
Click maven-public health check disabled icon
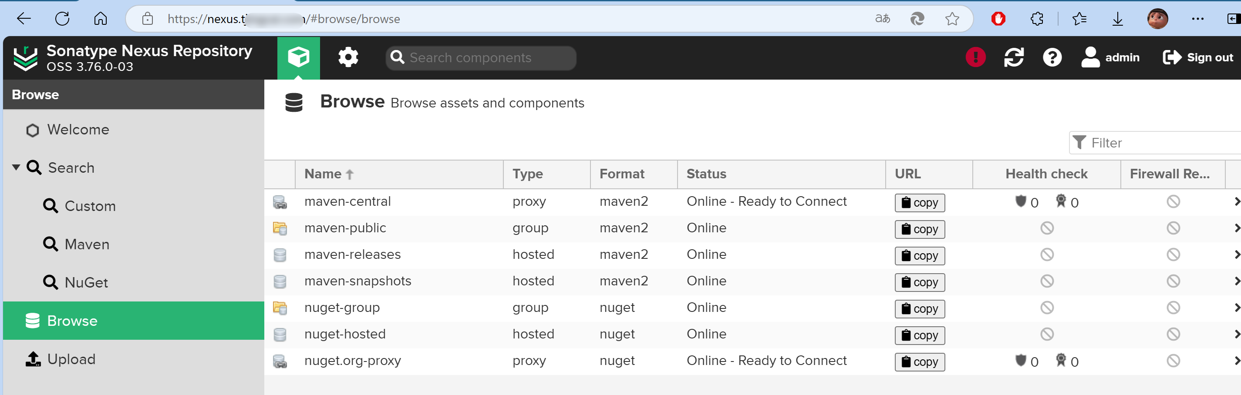click(x=1046, y=228)
